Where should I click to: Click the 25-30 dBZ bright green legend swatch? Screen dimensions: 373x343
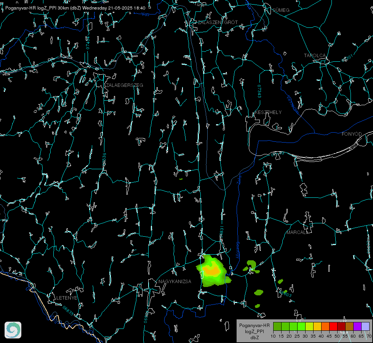tap(301, 326)
